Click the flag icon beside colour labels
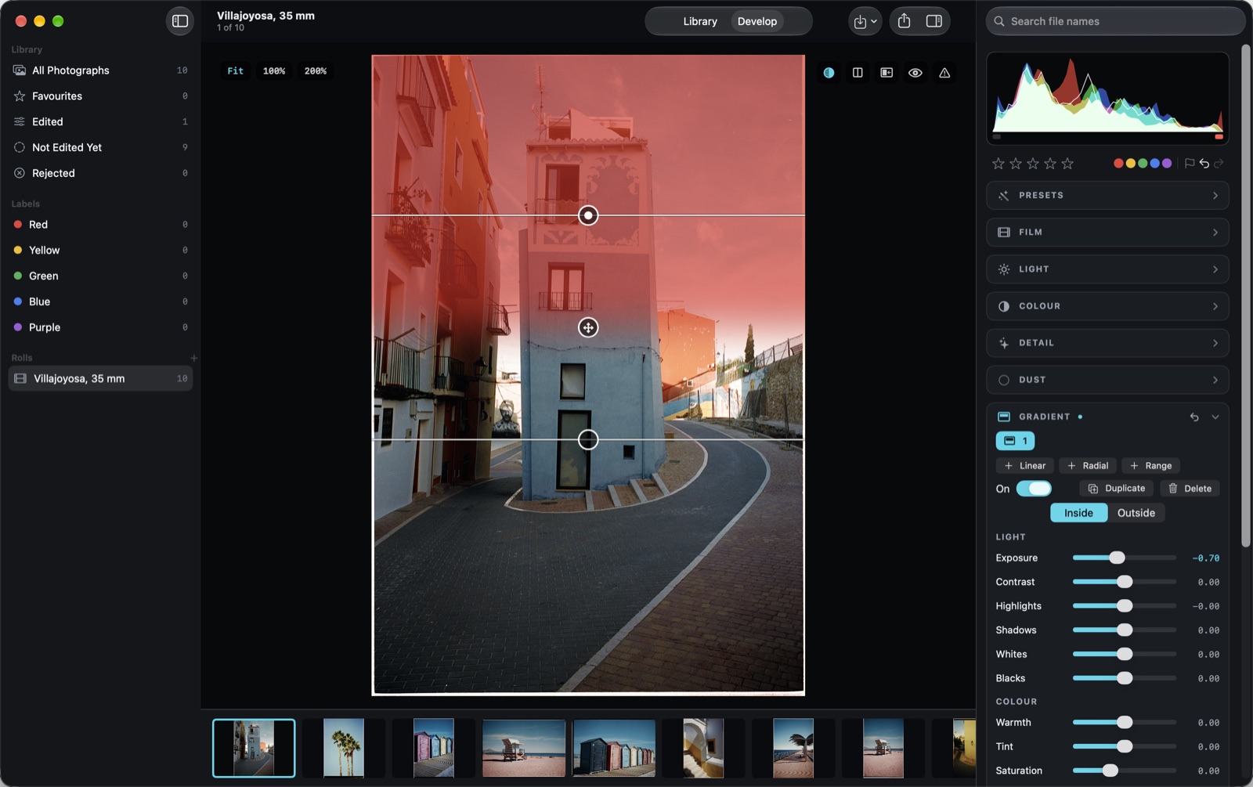 (x=1190, y=164)
